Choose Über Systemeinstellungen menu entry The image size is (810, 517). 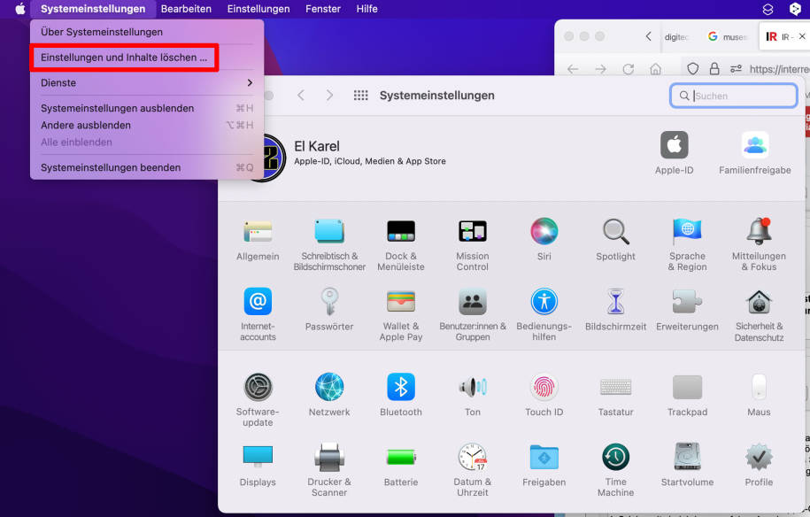pyautogui.click(x=147, y=32)
